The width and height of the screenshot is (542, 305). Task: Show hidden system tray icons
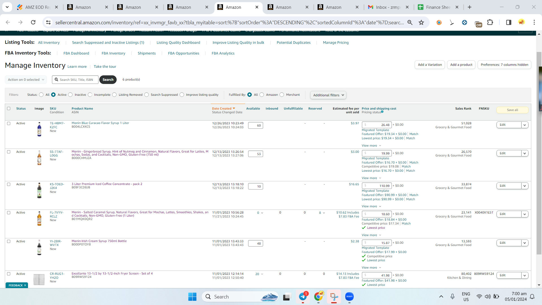tap(441, 297)
